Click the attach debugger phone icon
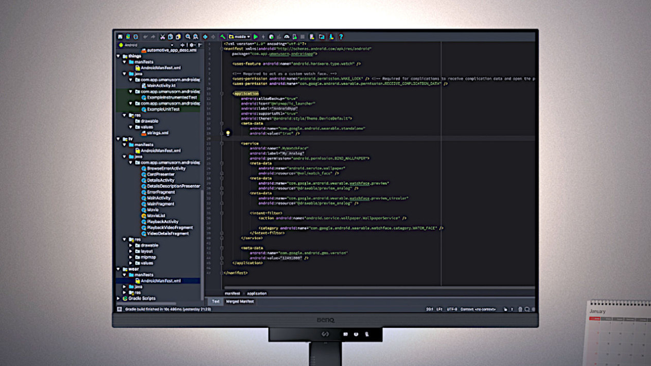The width and height of the screenshot is (651, 366). tap(294, 37)
